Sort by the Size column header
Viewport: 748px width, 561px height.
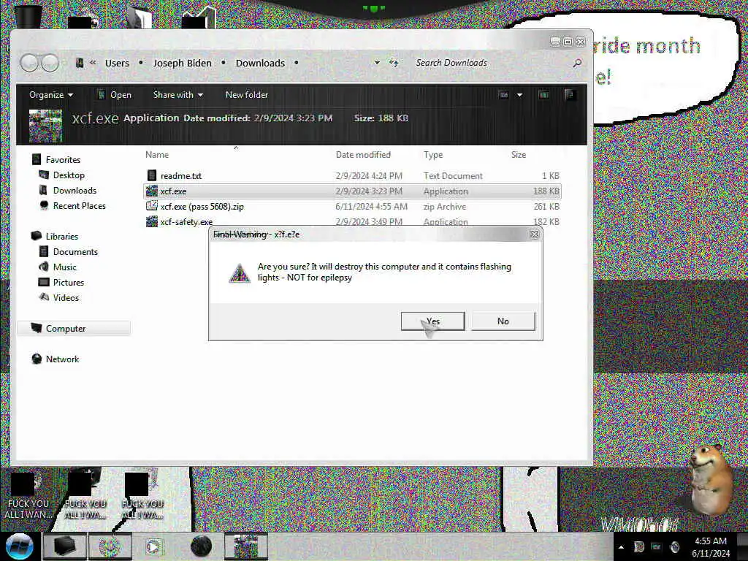(519, 155)
